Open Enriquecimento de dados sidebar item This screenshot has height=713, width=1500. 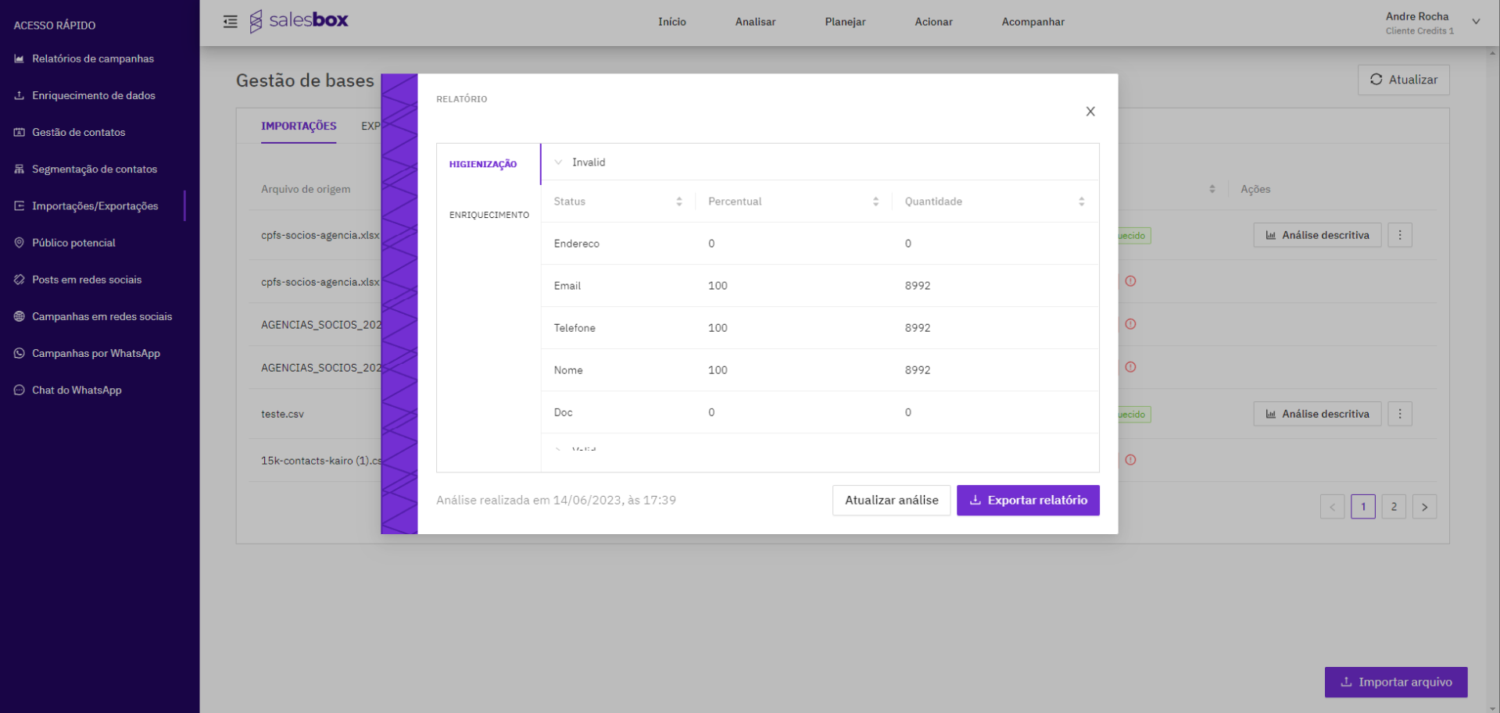tap(93, 95)
